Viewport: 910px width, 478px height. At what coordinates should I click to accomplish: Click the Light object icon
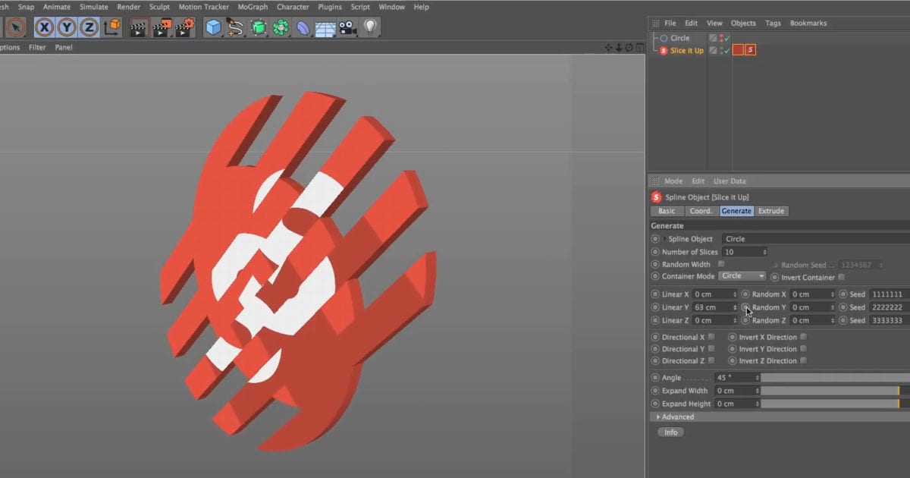369,27
